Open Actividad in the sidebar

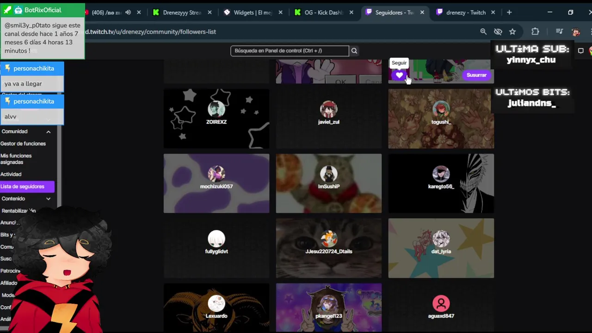point(11,174)
